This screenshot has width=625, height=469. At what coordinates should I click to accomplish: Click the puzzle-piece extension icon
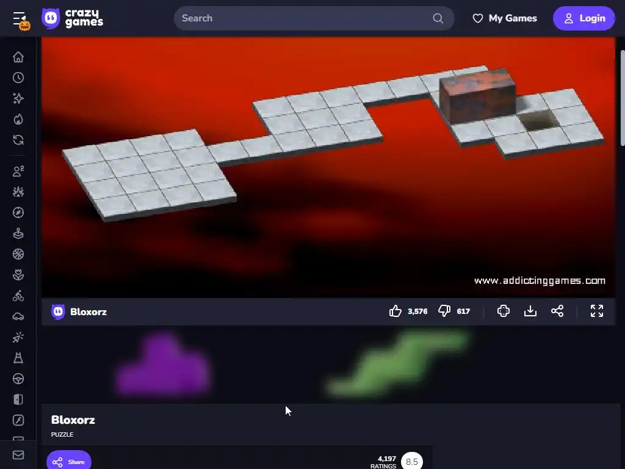click(x=504, y=311)
